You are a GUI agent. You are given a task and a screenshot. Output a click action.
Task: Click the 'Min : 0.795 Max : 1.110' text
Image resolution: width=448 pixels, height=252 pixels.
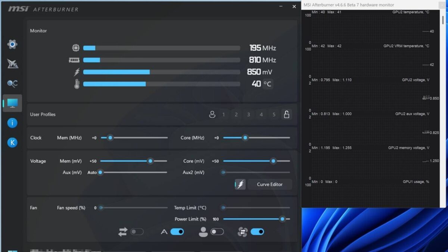tap(332, 80)
